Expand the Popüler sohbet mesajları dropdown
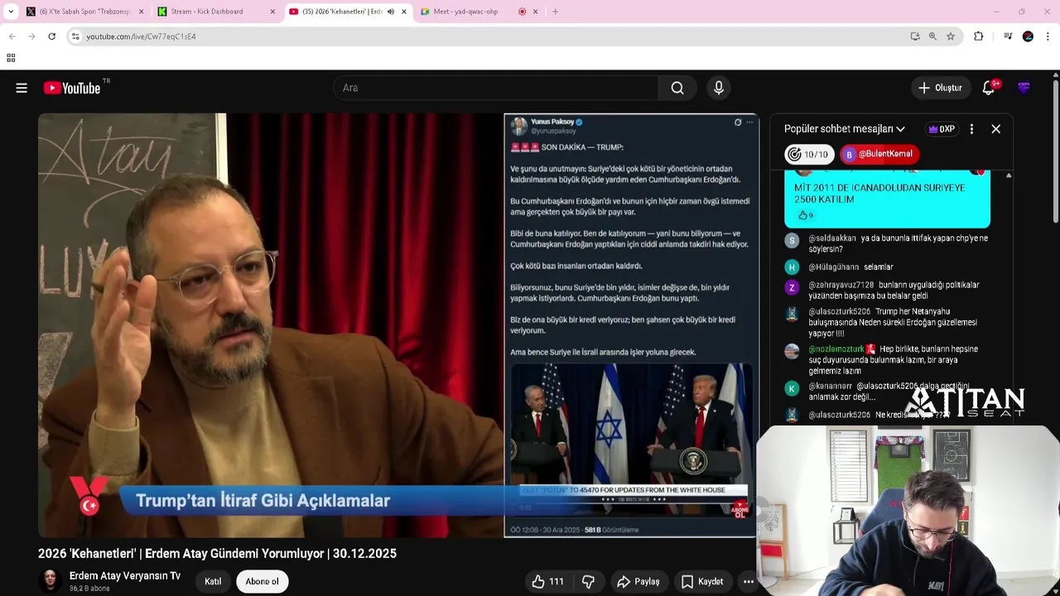The image size is (1060, 596). click(x=845, y=129)
